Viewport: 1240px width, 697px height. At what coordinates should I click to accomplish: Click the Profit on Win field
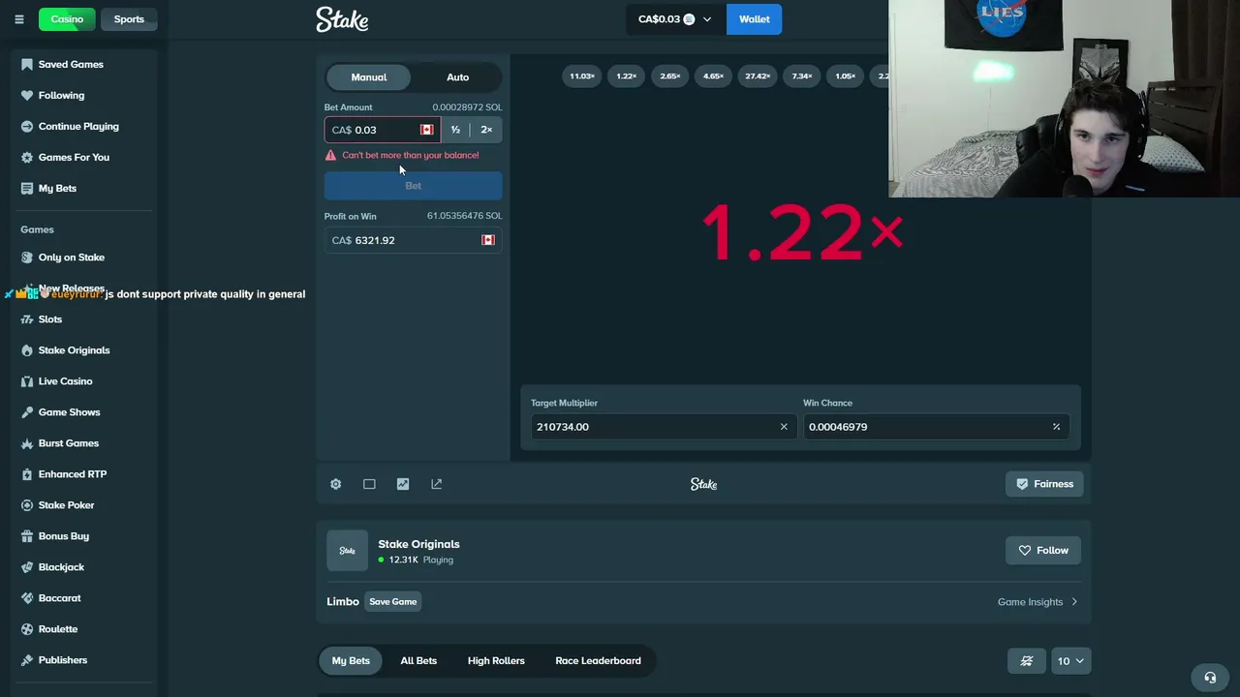point(413,240)
